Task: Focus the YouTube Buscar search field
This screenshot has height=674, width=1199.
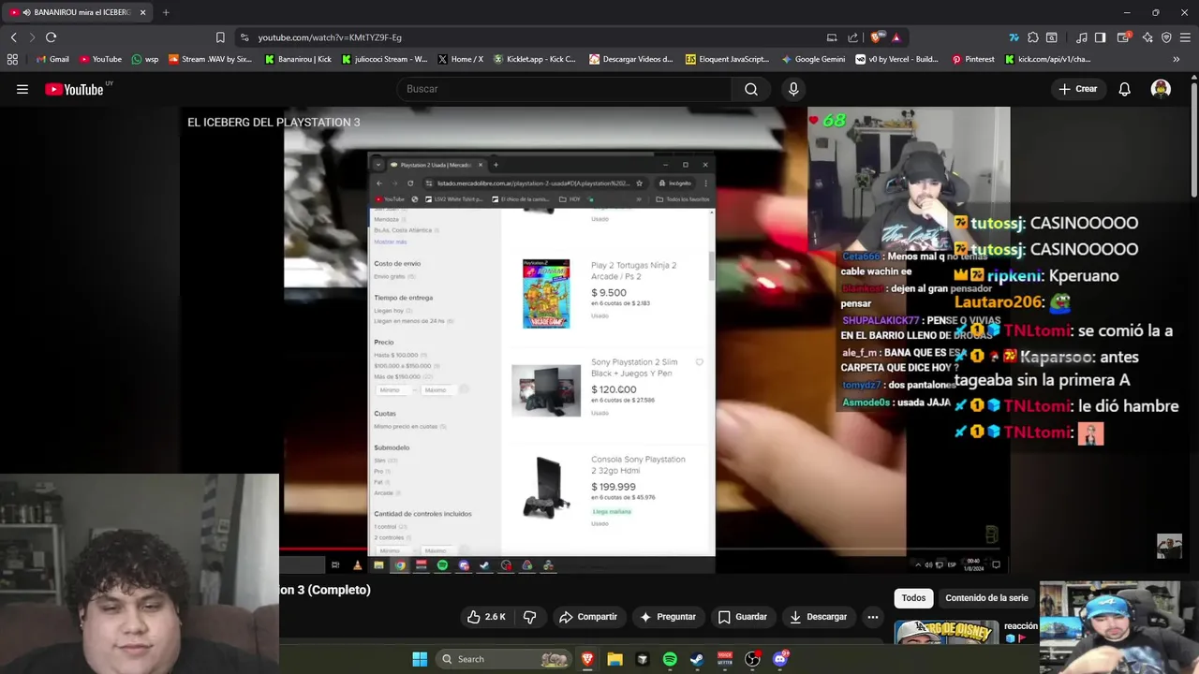Action: point(565,89)
